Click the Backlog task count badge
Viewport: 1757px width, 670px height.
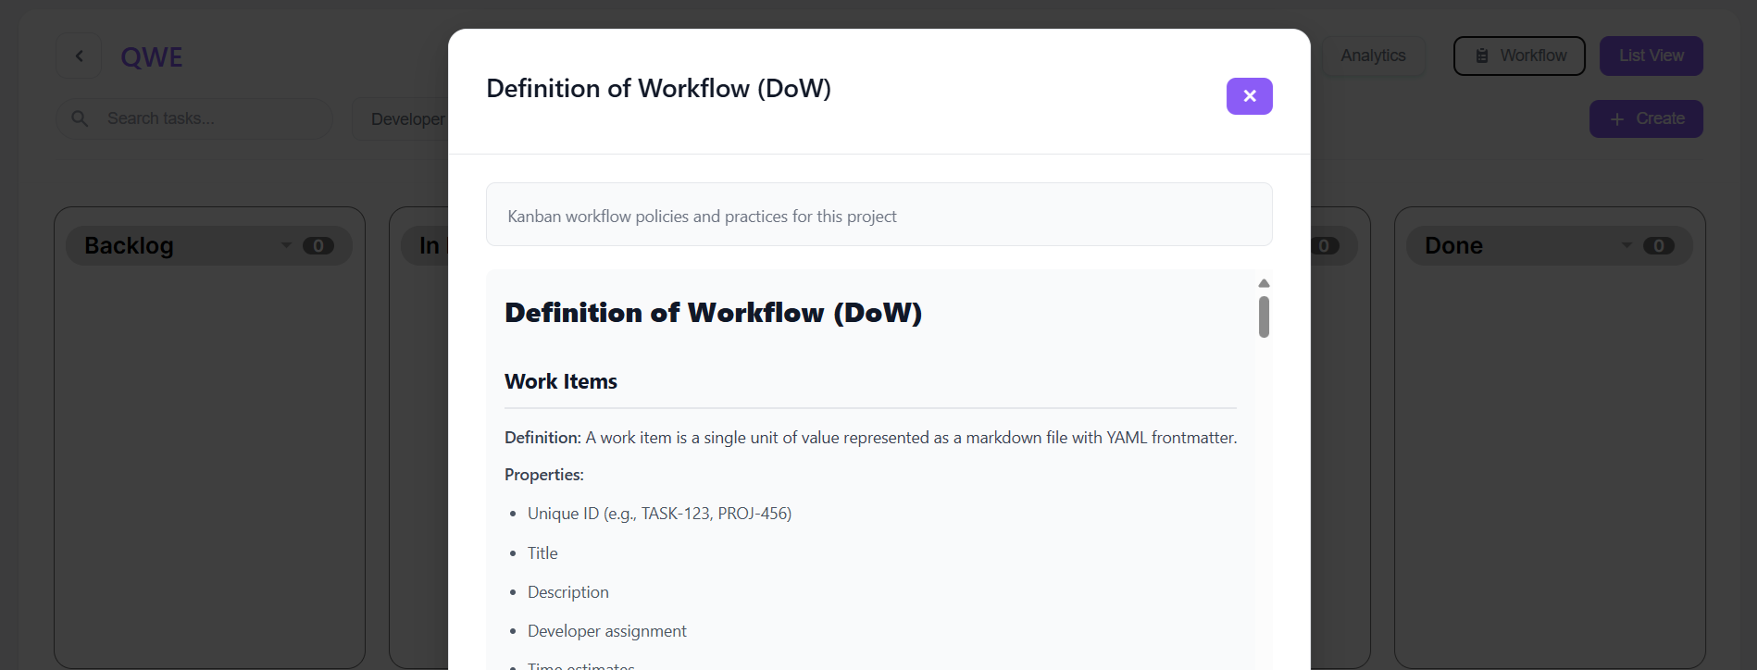coord(318,246)
